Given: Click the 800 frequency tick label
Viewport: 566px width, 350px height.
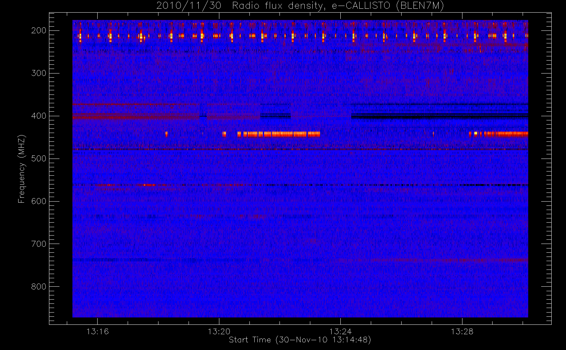Looking at the screenshot, I should (38, 287).
